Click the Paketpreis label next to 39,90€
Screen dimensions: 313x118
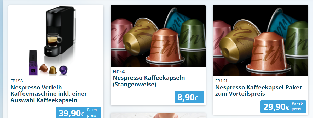[x=93, y=113]
